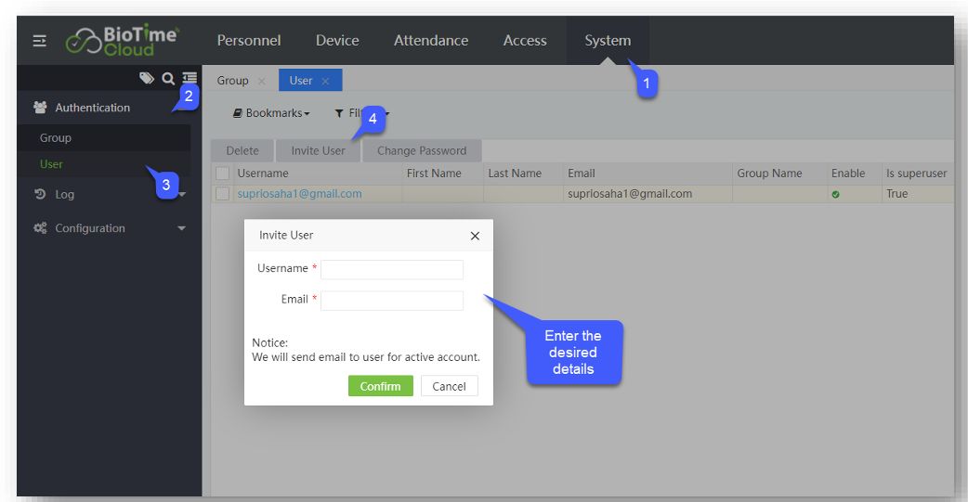Open the supriosaha1@gmail.com username link
Image resolution: width=968 pixels, height=502 pixels.
(299, 194)
